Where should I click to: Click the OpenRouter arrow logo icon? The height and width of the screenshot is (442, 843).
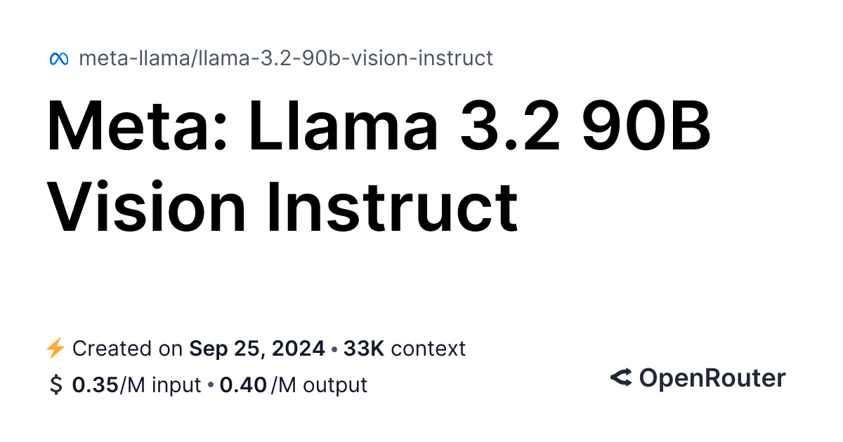(x=621, y=379)
